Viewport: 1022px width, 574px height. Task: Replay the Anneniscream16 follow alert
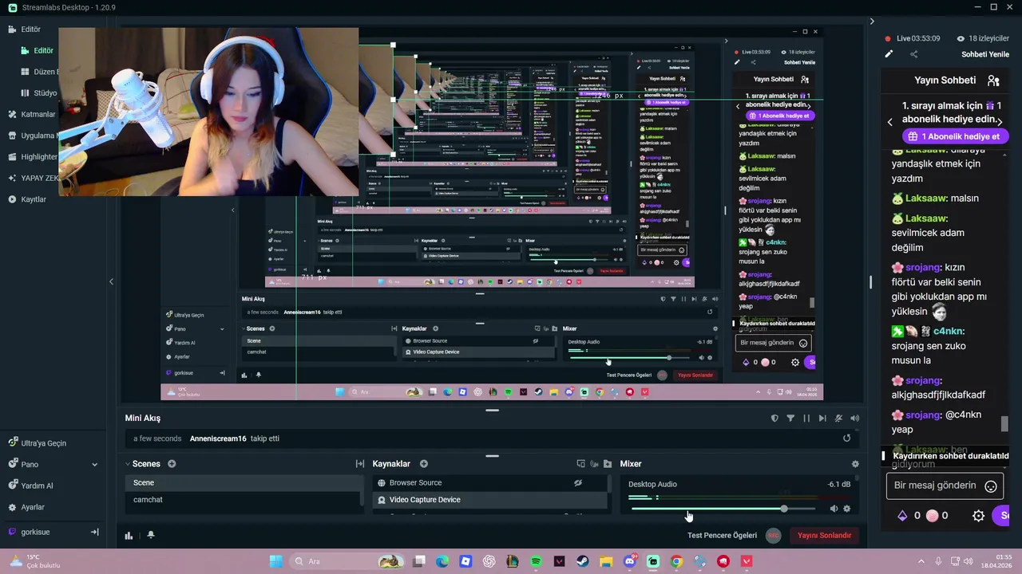click(846, 438)
